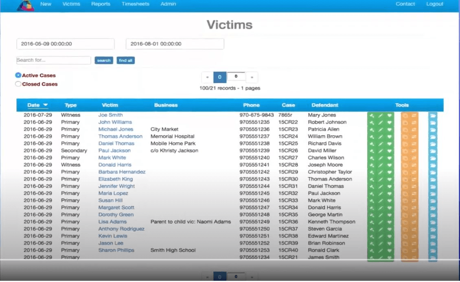Click the defendant name Christopher Taylor

pyautogui.click(x=330, y=172)
